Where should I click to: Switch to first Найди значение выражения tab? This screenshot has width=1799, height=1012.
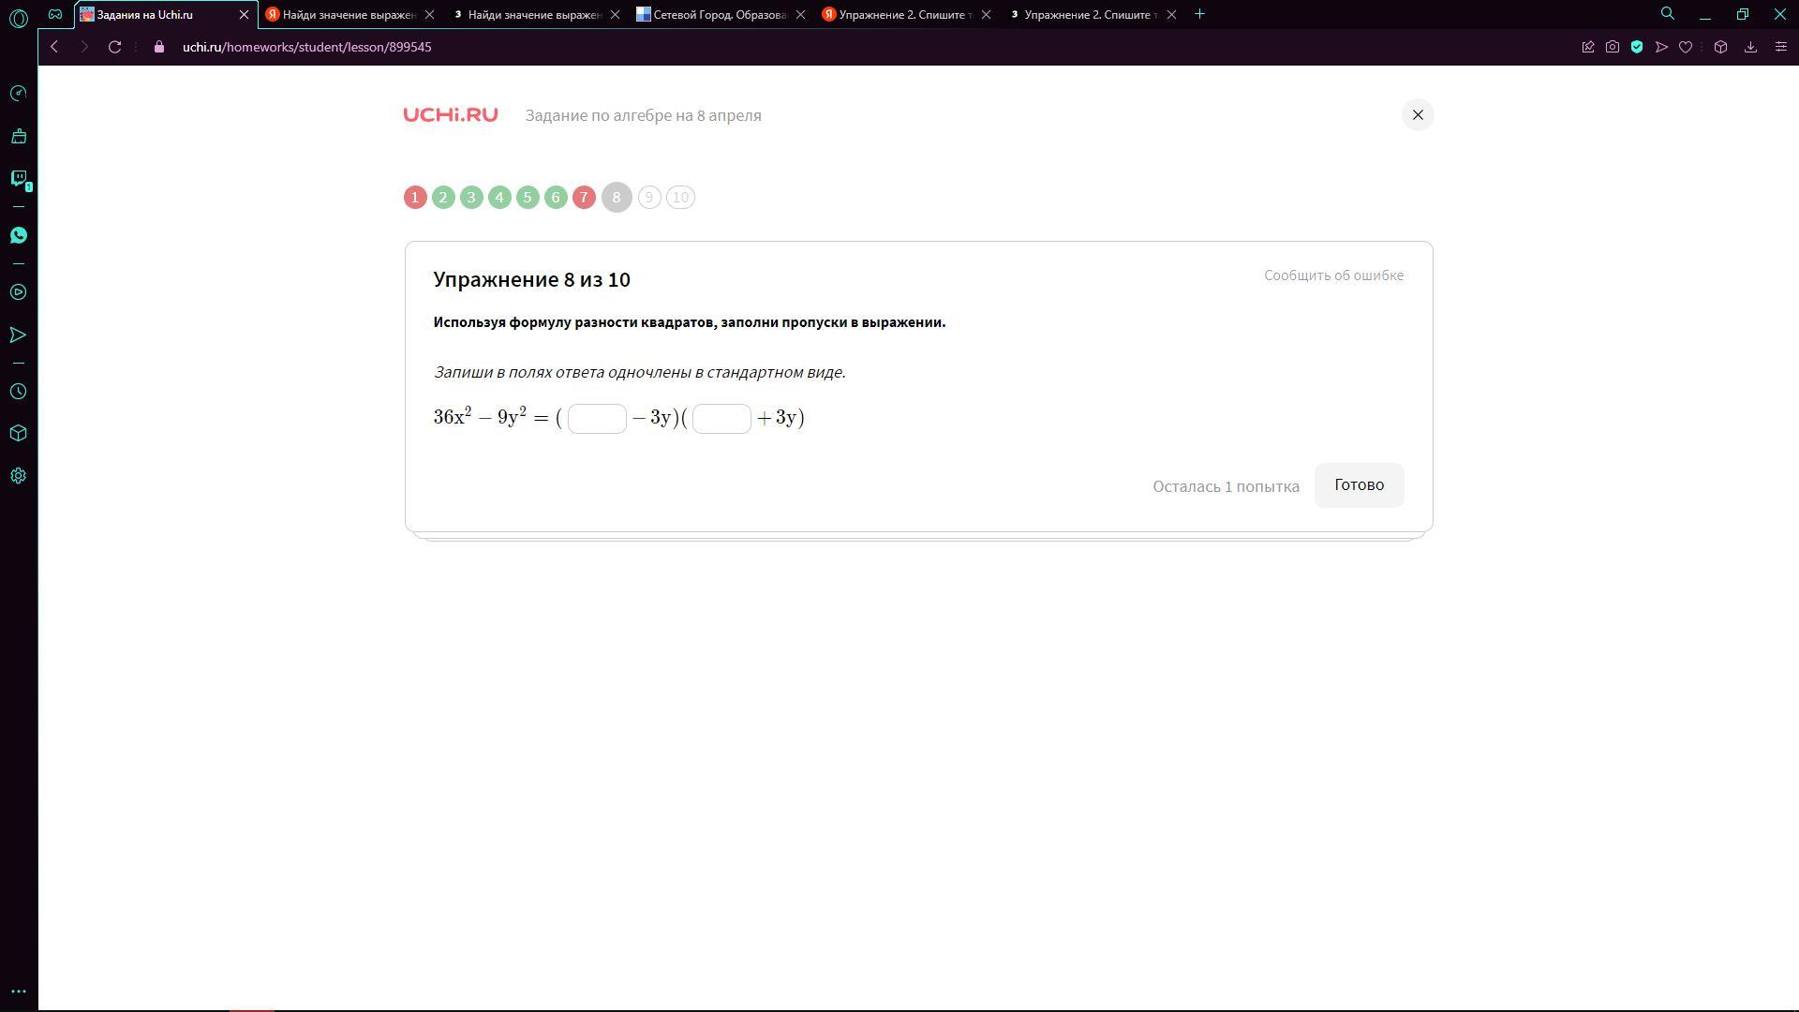coord(347,15)
